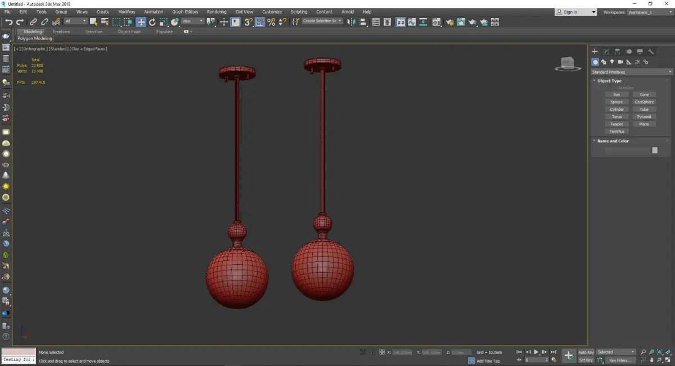Click the Teapot primitive button
This screenshot has height=366, width=675.
pos(617,124)
